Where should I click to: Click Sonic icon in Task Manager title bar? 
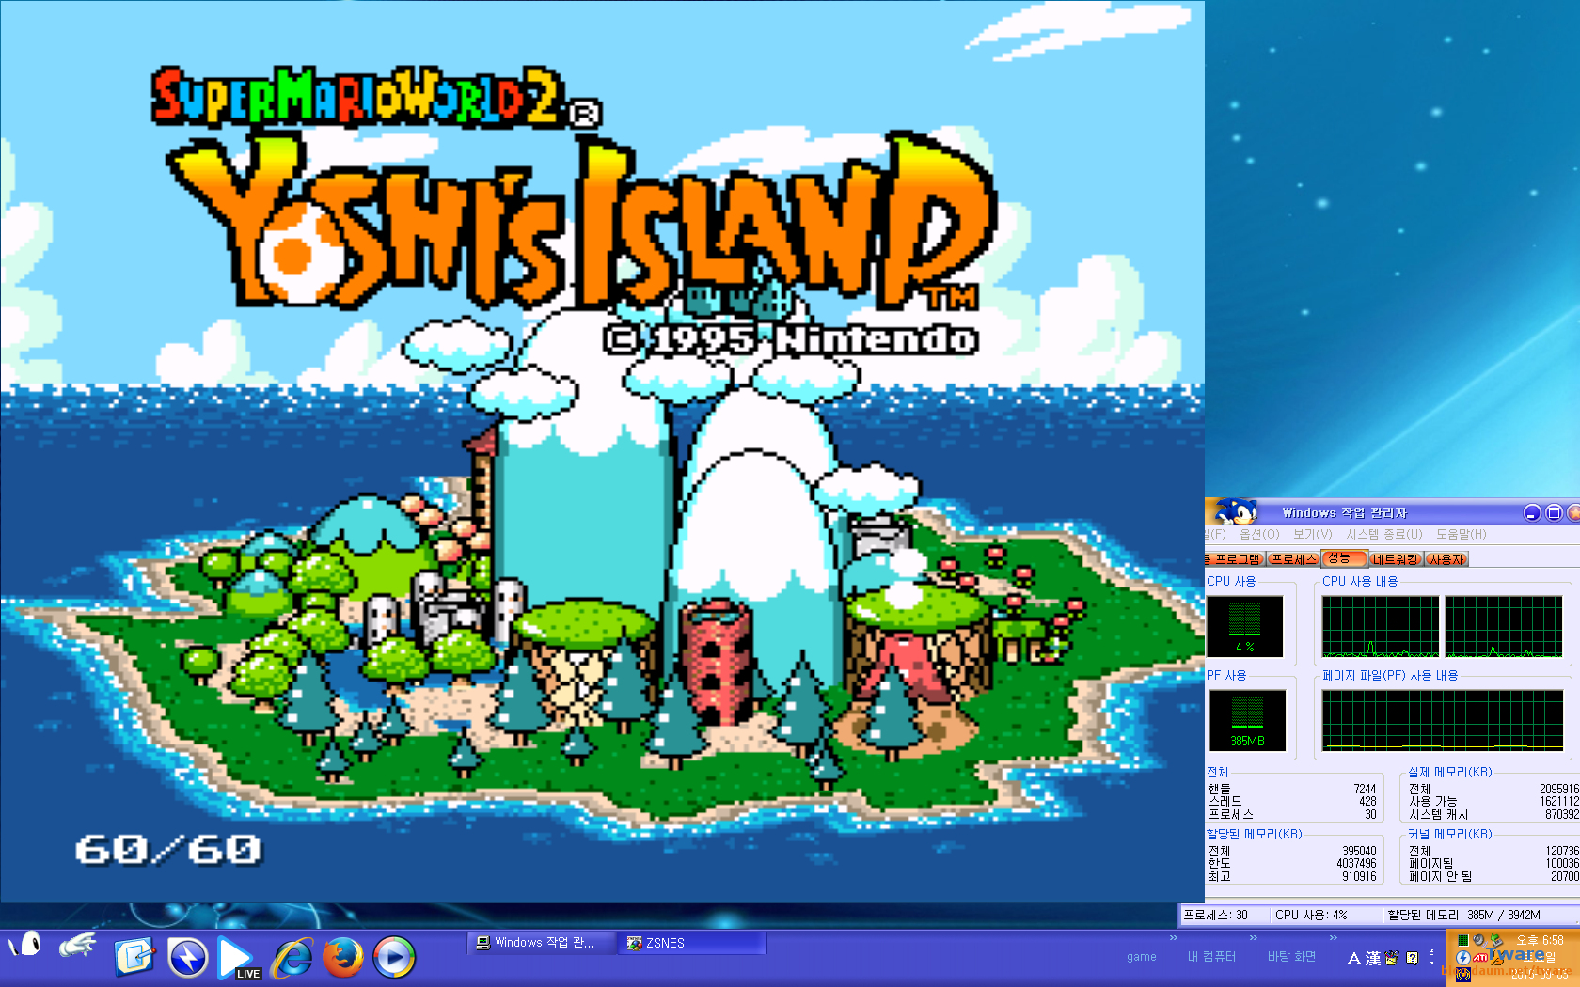(1235, 512)
